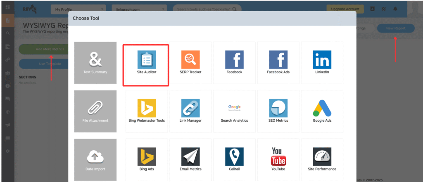Viewport: 423px width, 182px height.
Task: Open the notifications bell
Action: click(x=395, y=9)
